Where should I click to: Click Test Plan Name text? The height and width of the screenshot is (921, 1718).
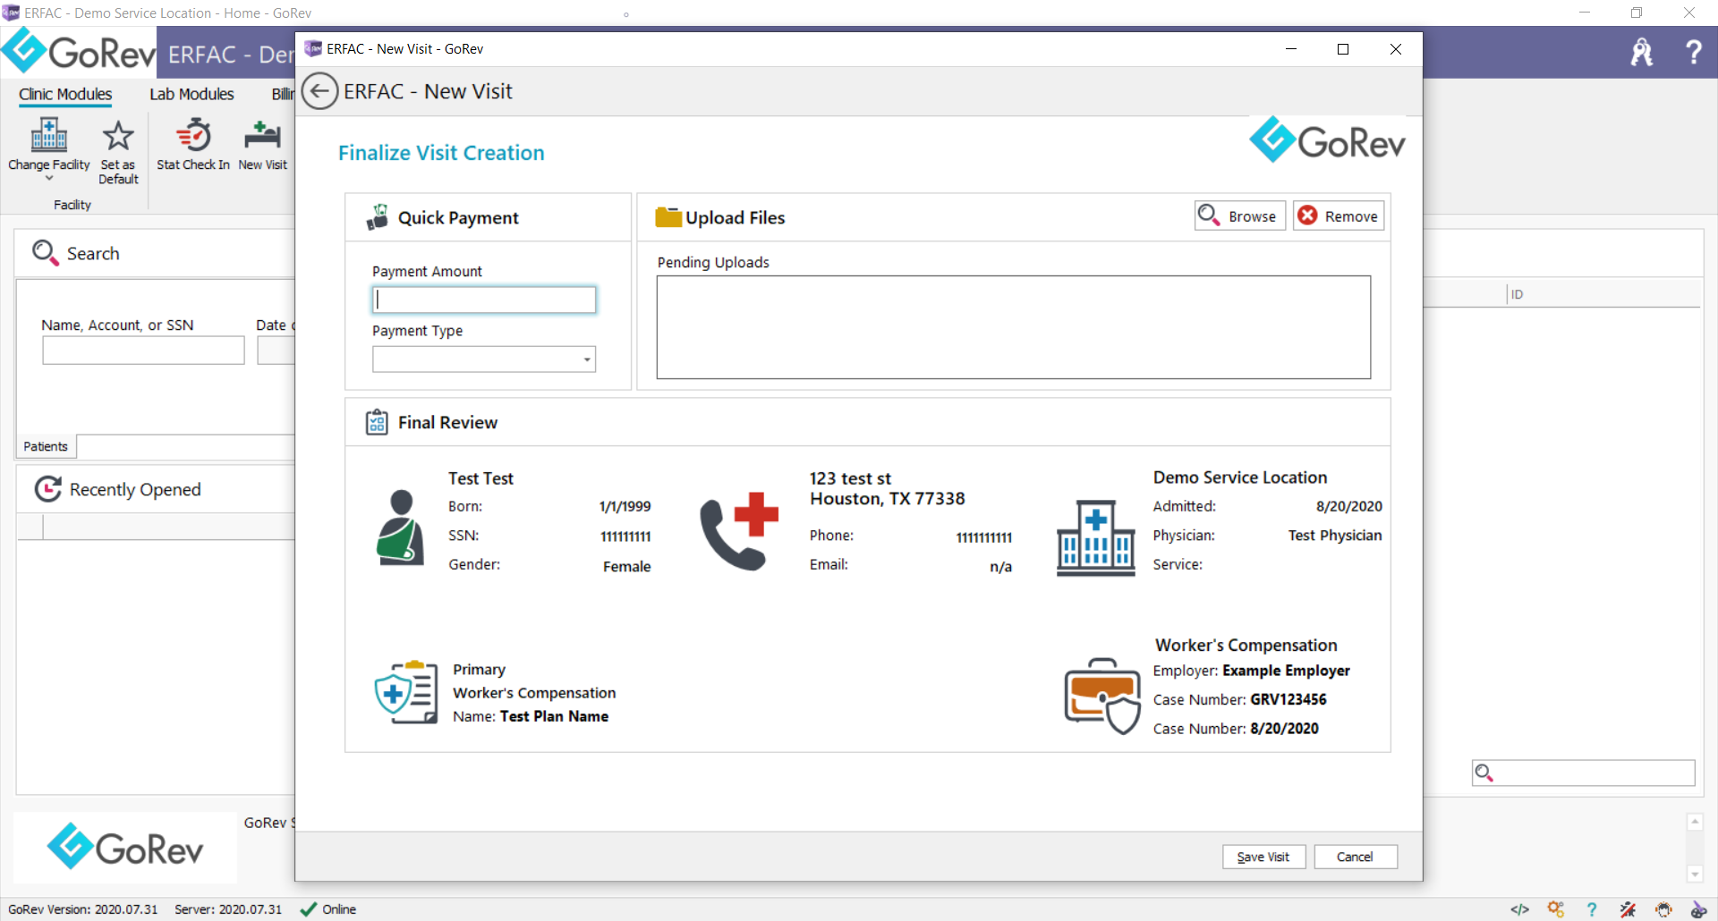coord(554,716)
